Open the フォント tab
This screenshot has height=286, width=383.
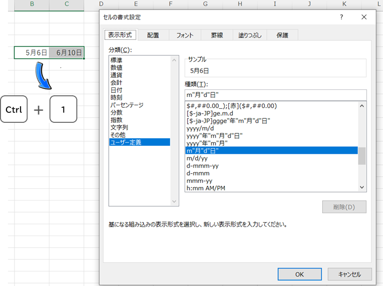click(x=185, y=35)
